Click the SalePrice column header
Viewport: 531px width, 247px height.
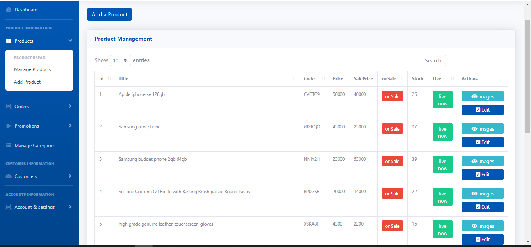point(363,79)
